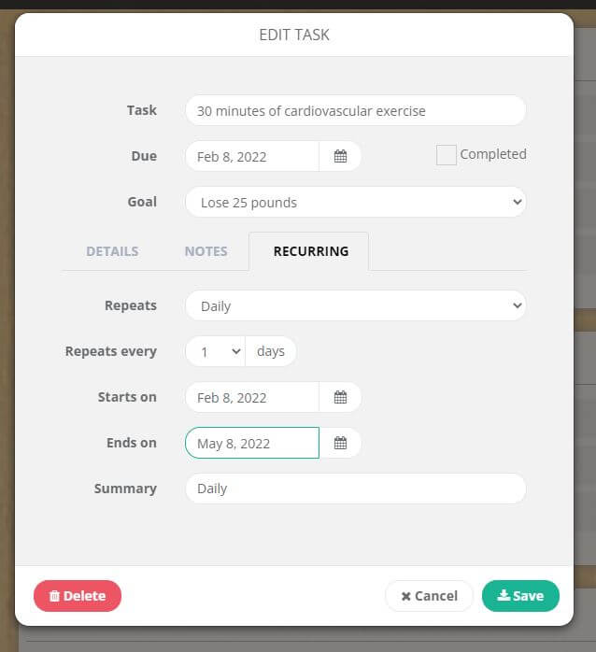Click the Task name input field
This screenshot has height=652, width=596.
(x=355, y=110)
